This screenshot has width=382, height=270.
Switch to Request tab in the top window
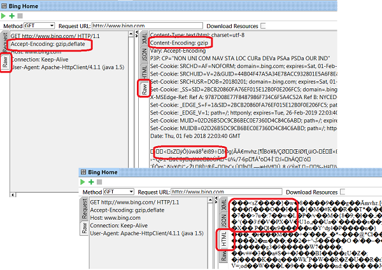(x=5, y=42)
